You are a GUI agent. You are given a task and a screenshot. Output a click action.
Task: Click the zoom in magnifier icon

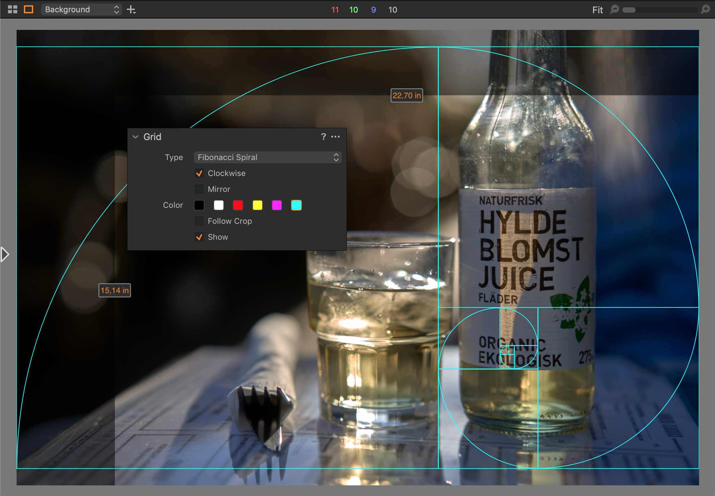(706, 9)
